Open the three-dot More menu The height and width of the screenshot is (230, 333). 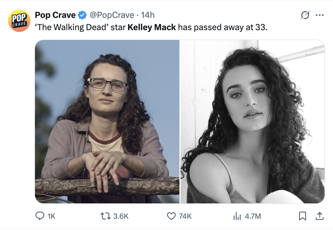pos(319,15)
